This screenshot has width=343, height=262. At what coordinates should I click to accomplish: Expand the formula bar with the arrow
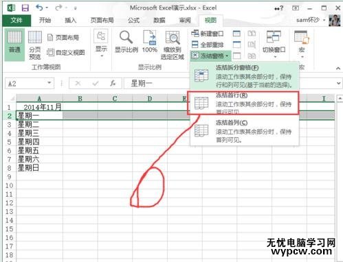pos(339,83)
